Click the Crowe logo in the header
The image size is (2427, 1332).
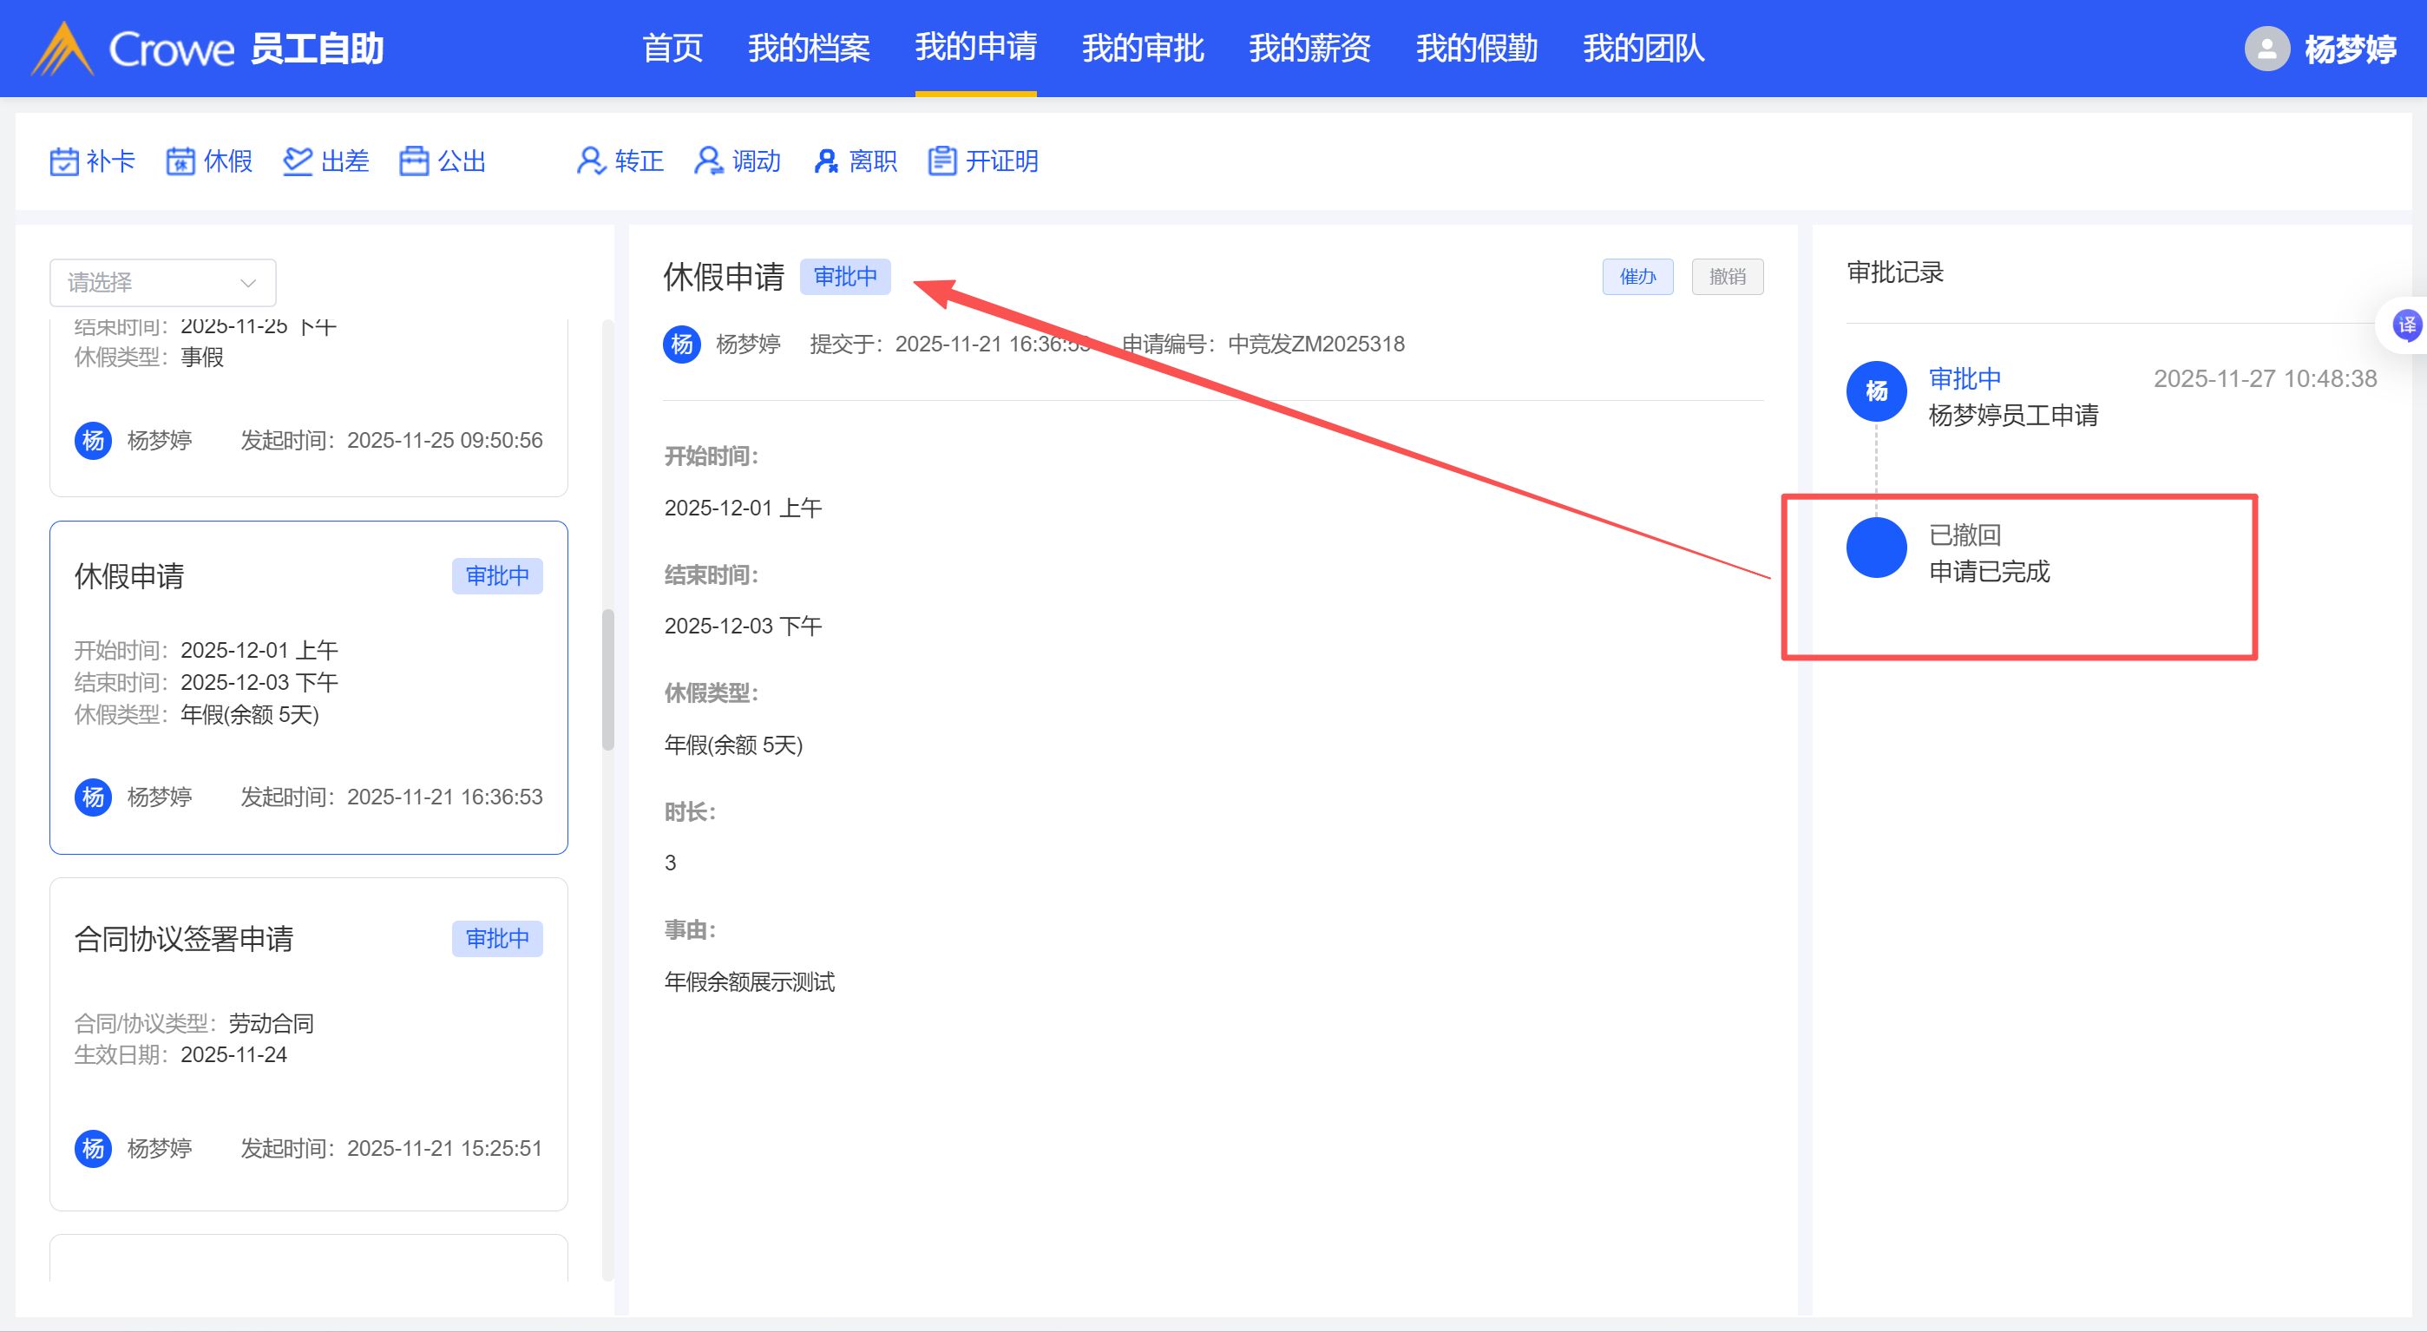(x=132, y=49)
